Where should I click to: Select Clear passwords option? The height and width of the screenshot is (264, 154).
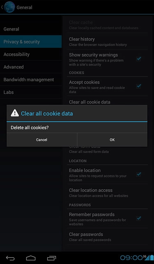pyautogui.click(x=107, y=236)
